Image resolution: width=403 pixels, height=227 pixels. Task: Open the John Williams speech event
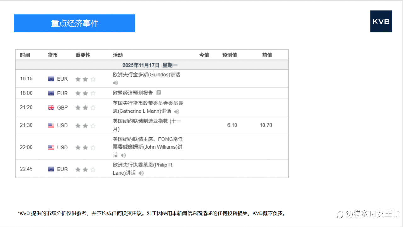pos(148,147)
